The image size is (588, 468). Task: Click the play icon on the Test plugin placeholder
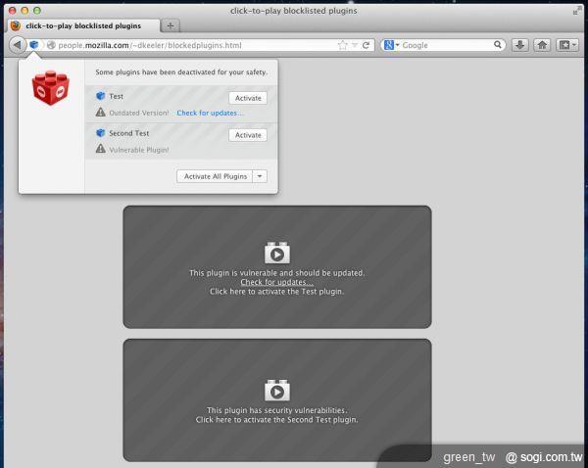click(x=277, y=253)
